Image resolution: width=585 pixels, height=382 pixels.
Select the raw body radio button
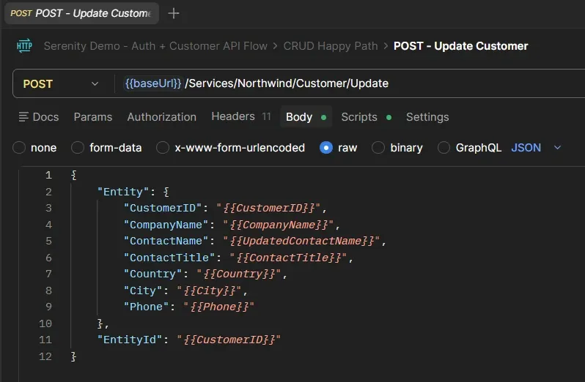[x=326, y=148]
